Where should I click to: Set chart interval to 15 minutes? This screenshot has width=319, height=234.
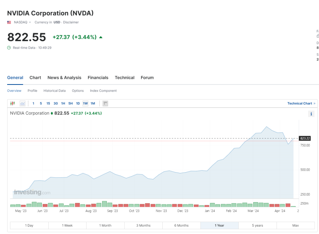click(48, 104)
